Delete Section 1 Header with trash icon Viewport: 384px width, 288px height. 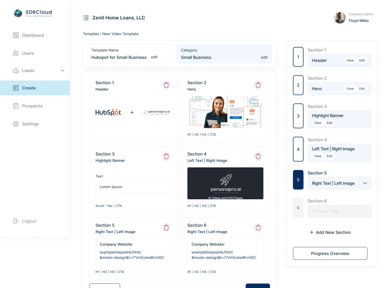point(166,85)
